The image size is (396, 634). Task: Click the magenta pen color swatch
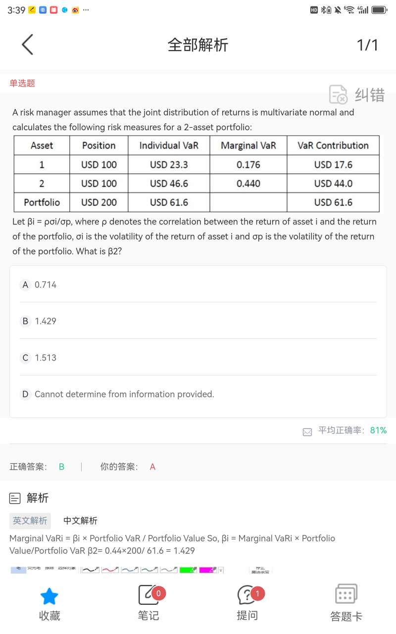tap(208, 571)
